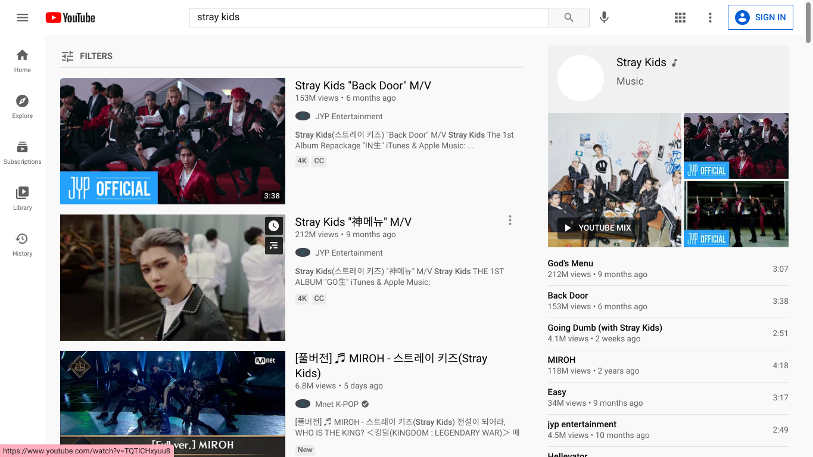Screen dimensions: 813x457
Task: Go to the YouTube home logo
Action: 70,17
